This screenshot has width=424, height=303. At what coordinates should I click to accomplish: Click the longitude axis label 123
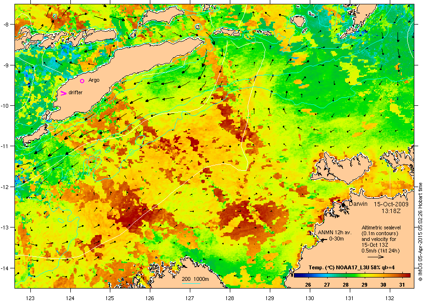[30, 298]
